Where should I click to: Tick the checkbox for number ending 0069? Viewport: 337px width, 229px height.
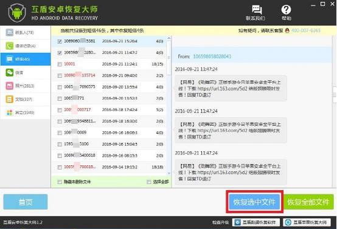tap(60, 133)
